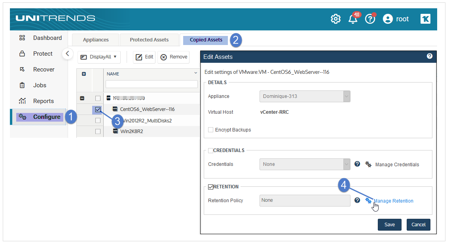451x248 pixels.
Task: Select CentOS6_WebServer--116 row text
Action: (x=147, y=109)
